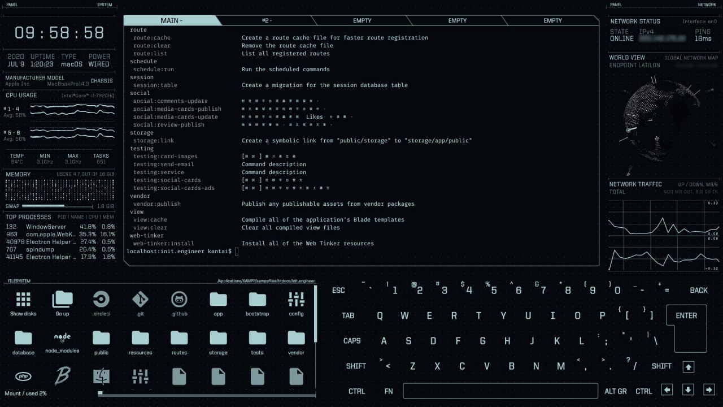Toggle the CAPS key on the keyboard
The height and width of the screenshot is (407, 723).
click(x=352, y=341)
